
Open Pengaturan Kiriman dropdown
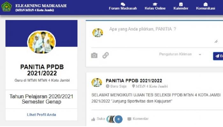click(180, 54)
